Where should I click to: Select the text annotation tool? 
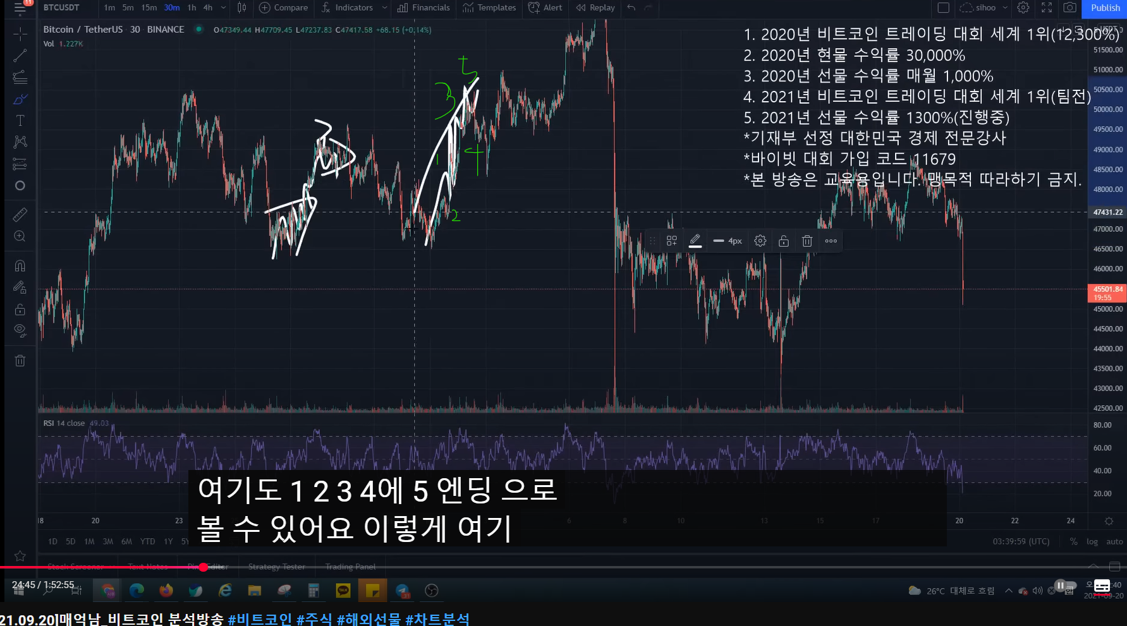tap(20, 121)
